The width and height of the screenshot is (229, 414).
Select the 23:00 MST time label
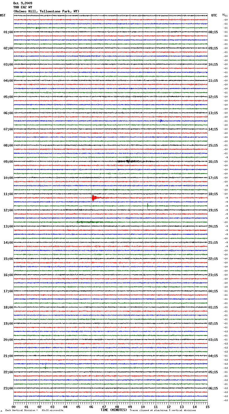click(8, 388)
